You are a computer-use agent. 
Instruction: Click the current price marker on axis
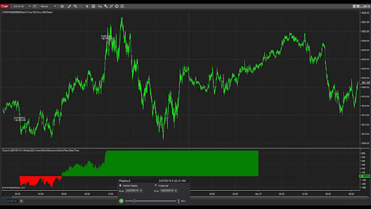click(x=364, y=82)
